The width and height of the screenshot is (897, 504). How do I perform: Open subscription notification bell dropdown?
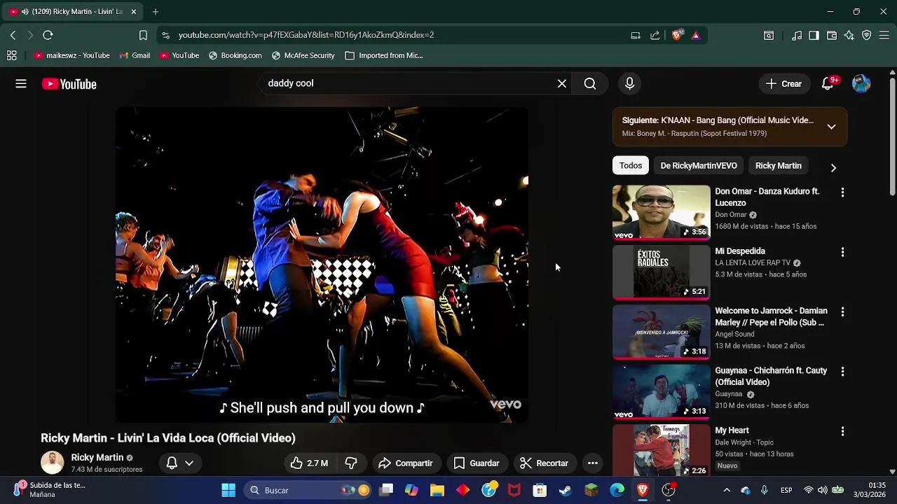(179, 463)
